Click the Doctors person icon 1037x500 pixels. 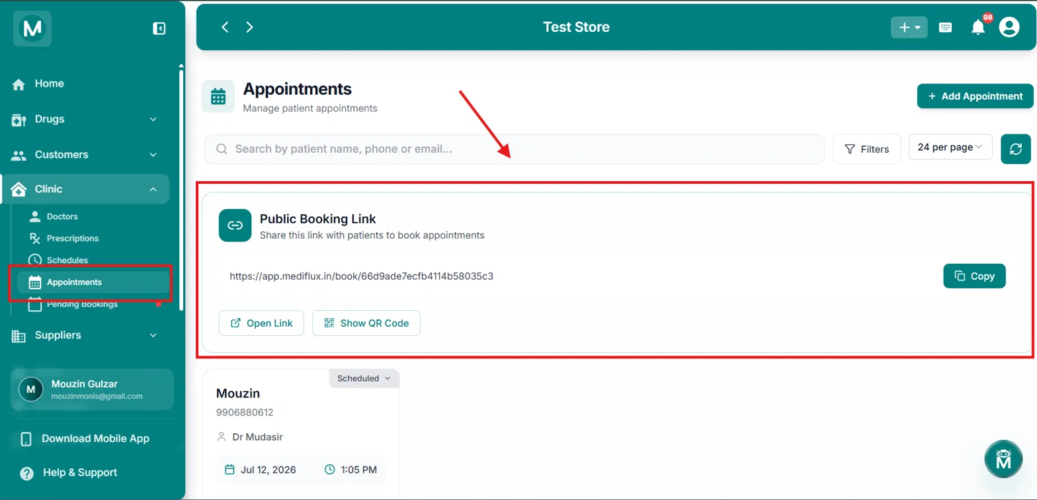click(35, 216)
